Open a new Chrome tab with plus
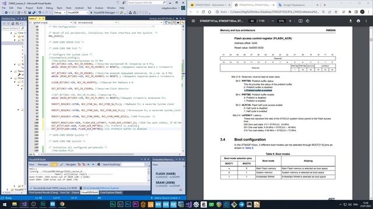The width and height of the screenshot is (373, 209). click(325, 5)
